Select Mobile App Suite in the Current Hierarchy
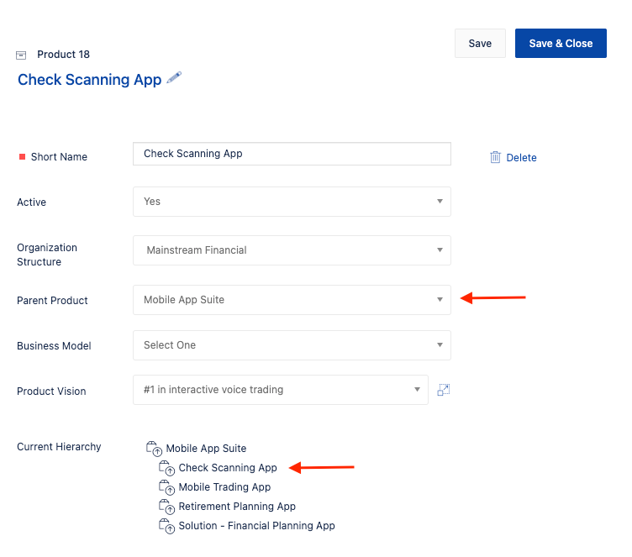Viewport: 632px width, 557px height. tap(206, 449)
